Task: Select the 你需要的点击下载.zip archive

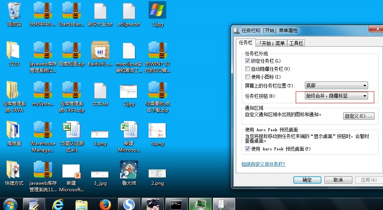Action: tap(157, 90)
